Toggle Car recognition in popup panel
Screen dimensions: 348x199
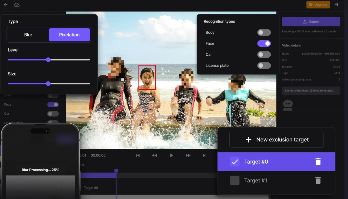click(264, 55)
